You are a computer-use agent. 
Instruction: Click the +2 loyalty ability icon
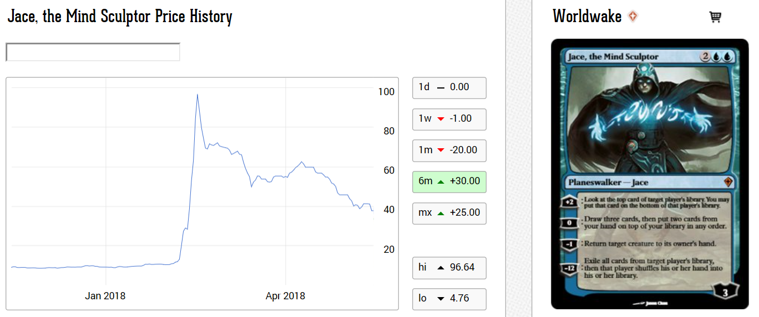click(x=569, y=202)
